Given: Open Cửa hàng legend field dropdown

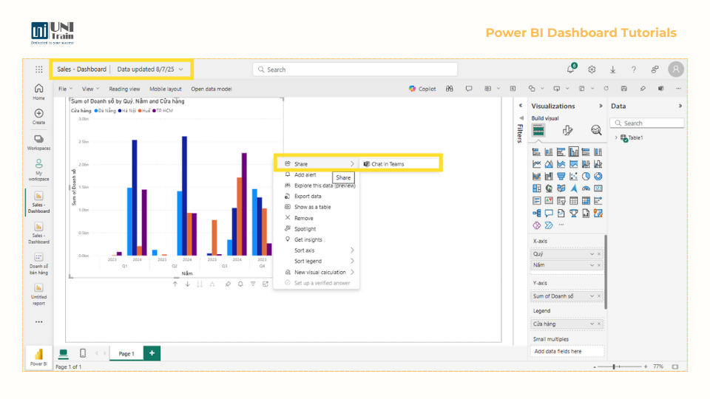Looking at the screenshot, I should click(592, 324).
